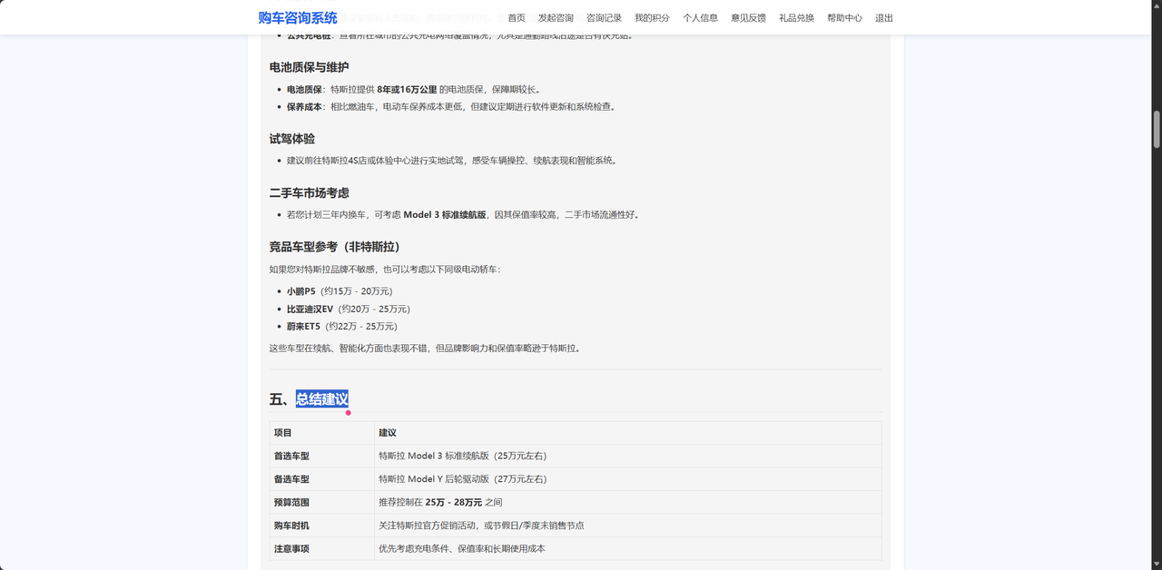This screenshot has height=570, width=1162.
Task: Open the 发起咨询 menu item
Action: click(x=556, y=18)
